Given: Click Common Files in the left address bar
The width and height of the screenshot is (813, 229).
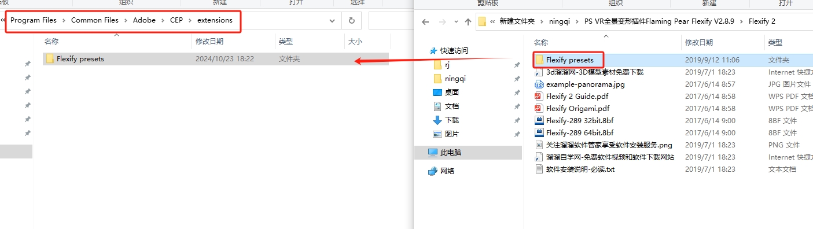Looking at the screenshot, I should click(95, 20).
